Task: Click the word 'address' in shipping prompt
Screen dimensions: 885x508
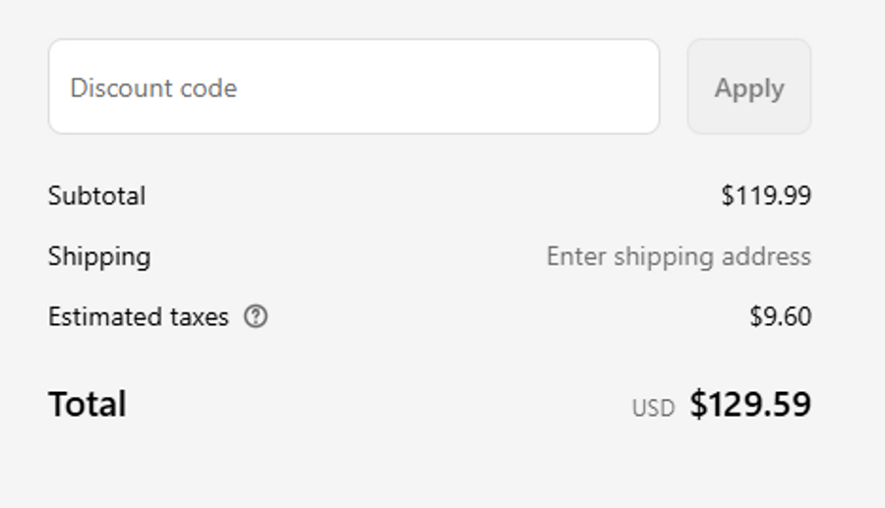Action: [x=766, y=256]
